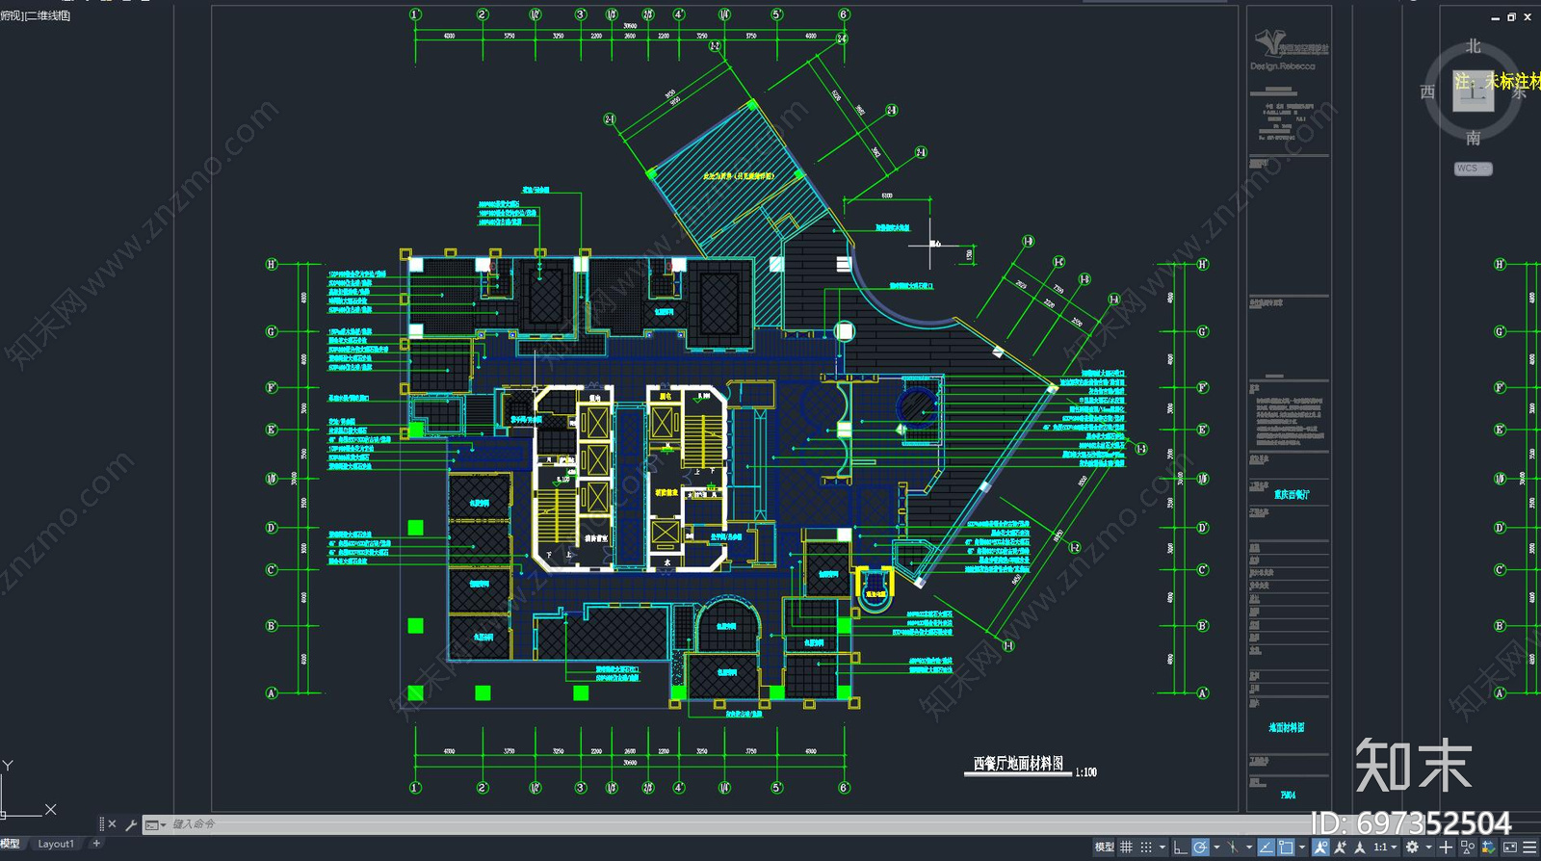The width and height of the screenshot is (1541, 861).
Task: Toggle ortho mode in status bar
Action: tap(1180, 848)
